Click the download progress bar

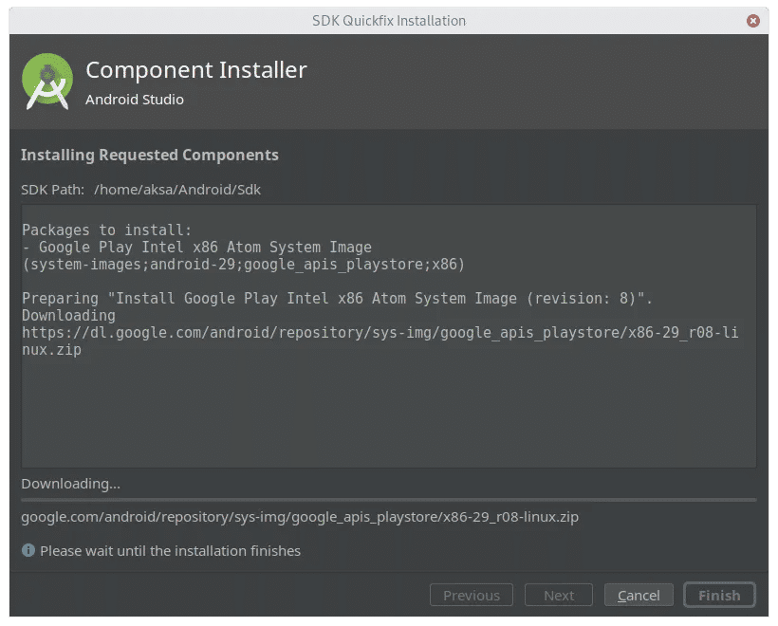point(389,500)
